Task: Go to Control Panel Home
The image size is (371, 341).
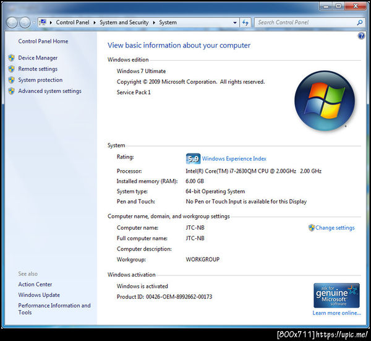Action: 43,41
